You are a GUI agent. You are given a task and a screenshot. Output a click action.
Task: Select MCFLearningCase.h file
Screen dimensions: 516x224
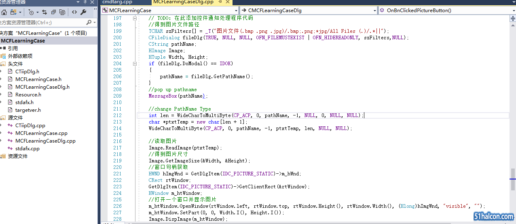[x=38, y=79]
